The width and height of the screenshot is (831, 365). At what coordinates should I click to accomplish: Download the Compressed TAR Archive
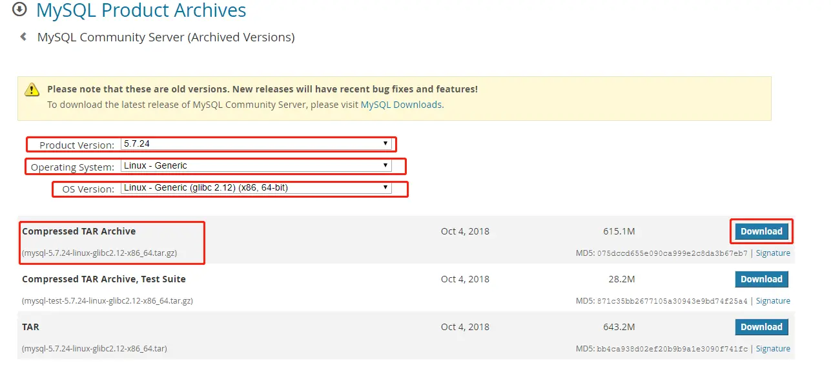(761, 231)
